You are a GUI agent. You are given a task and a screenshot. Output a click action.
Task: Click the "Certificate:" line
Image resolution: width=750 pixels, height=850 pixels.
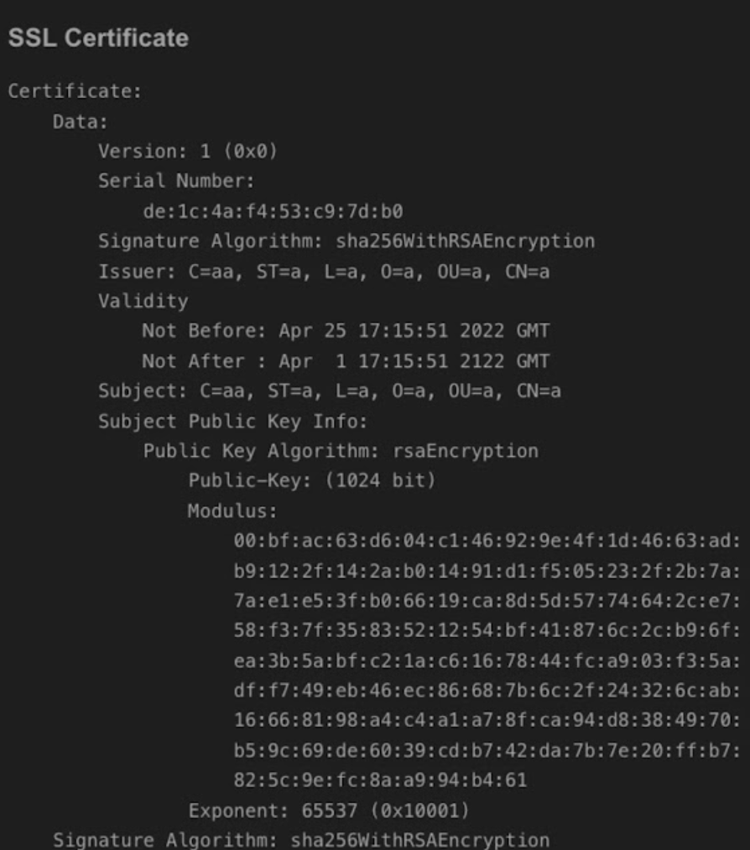(75, 91)
